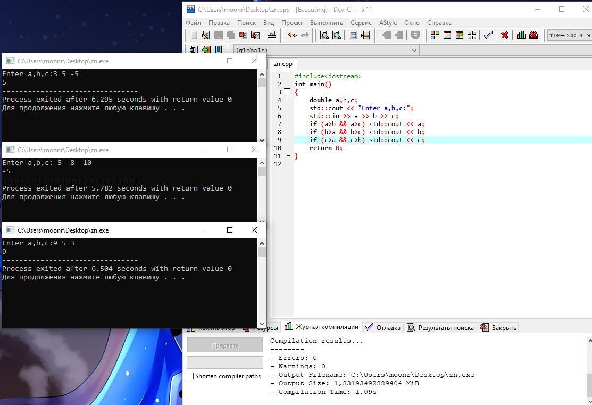Click the Open file toolbar icon
Viewport: 592px width, 405px height.
click(206, 35)
